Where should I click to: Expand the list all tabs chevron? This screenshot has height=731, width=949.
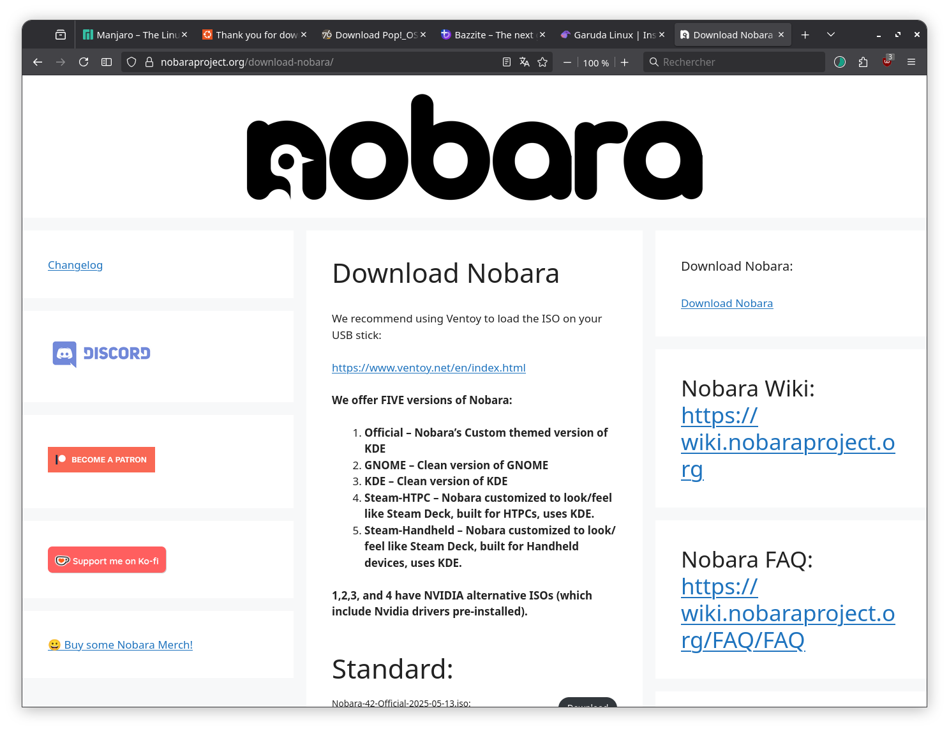tap(831, 34)
